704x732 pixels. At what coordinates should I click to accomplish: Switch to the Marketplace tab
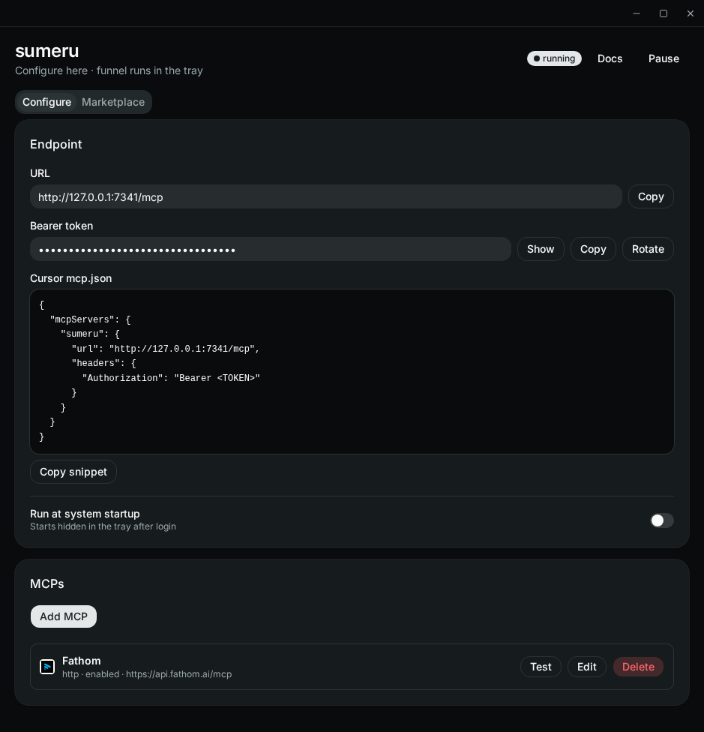(x=113, y=102)
